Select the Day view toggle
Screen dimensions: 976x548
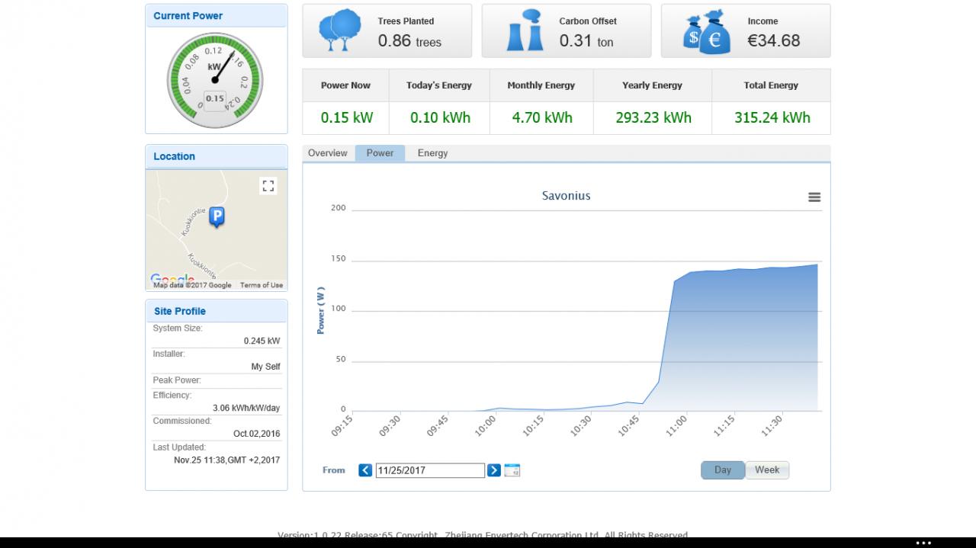pyautogui.click(x=723, y=470)
